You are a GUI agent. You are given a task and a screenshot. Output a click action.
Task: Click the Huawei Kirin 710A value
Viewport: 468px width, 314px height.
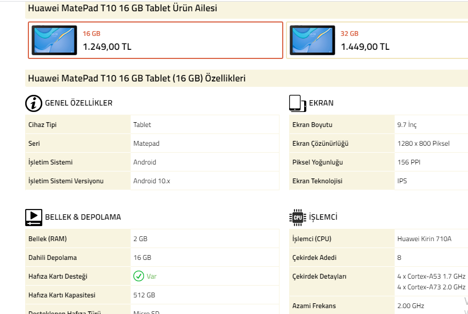pos(424,238)
